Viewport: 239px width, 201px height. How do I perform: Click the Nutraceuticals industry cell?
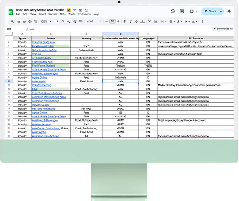[86, 50]
